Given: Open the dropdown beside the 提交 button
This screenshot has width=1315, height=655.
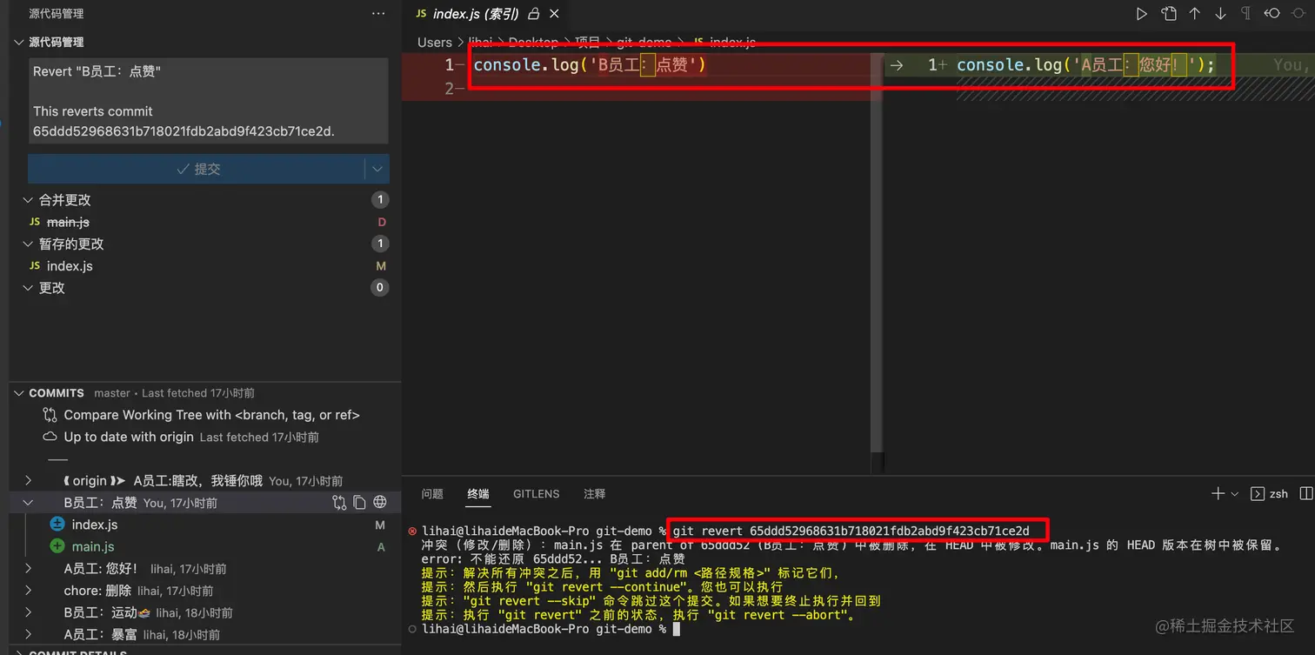Looking at the screenshot, I should [377, 169].
